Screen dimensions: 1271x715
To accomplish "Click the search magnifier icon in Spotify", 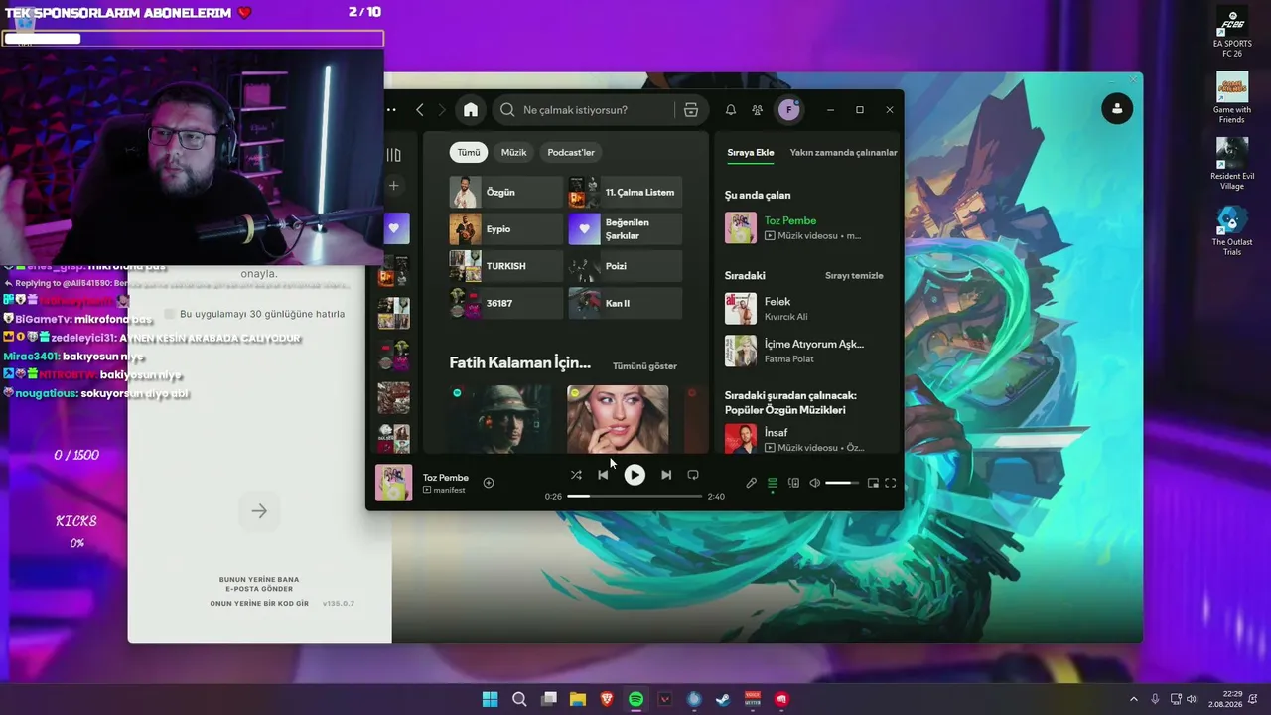I will coord(507,110).
